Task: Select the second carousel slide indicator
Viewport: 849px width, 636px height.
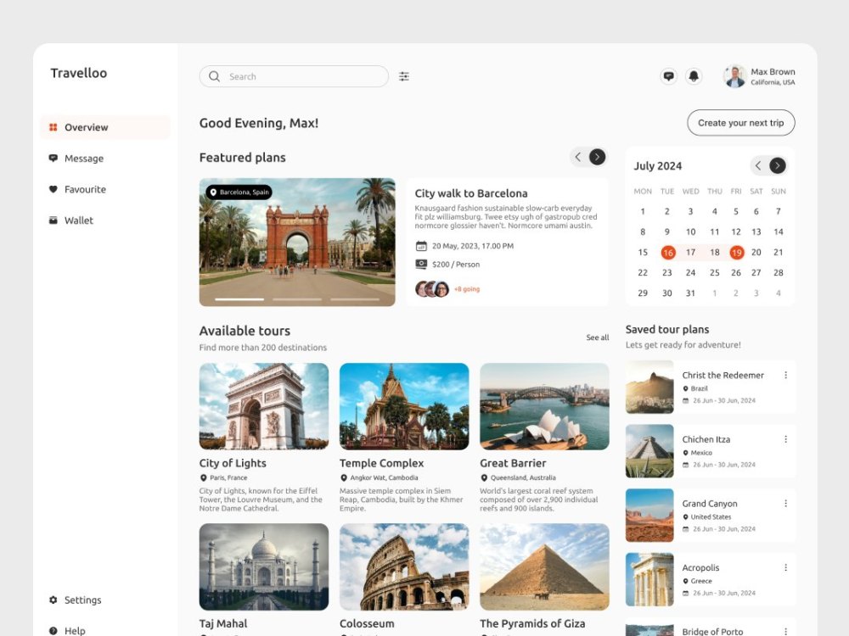Action: [x=297, y=299]
